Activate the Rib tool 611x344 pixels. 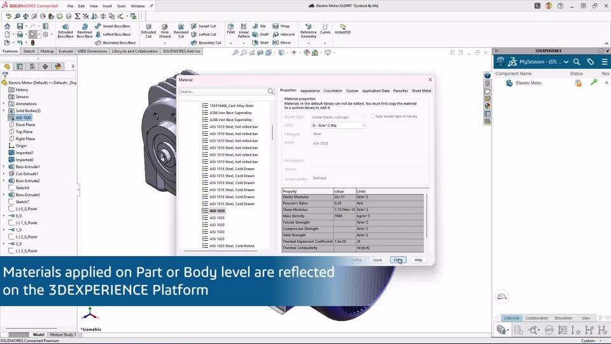point(259,26)
